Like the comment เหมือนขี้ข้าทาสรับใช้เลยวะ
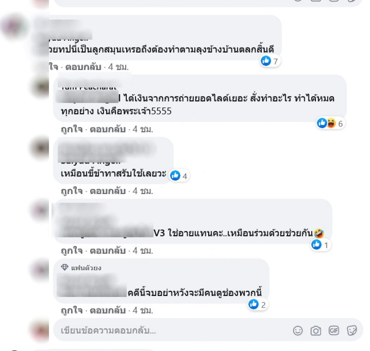 coord(72,191)
